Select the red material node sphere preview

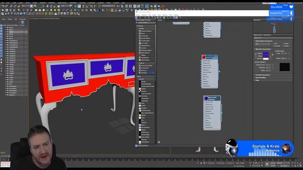click(204, 57)
